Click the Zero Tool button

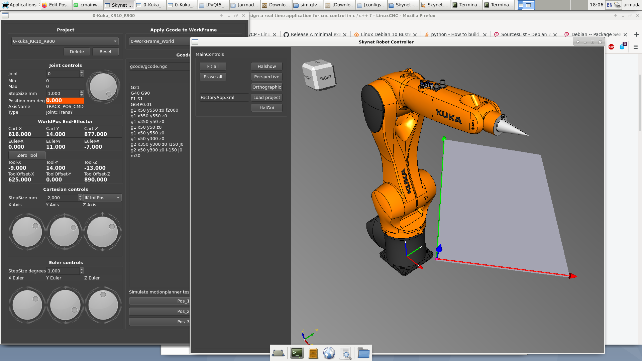click(27, 155)
